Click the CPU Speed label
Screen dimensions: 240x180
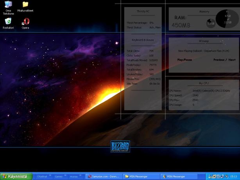[175, 95]
